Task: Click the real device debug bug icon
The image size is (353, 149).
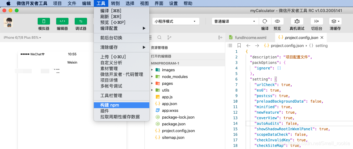Action: (x=297, y=21)
